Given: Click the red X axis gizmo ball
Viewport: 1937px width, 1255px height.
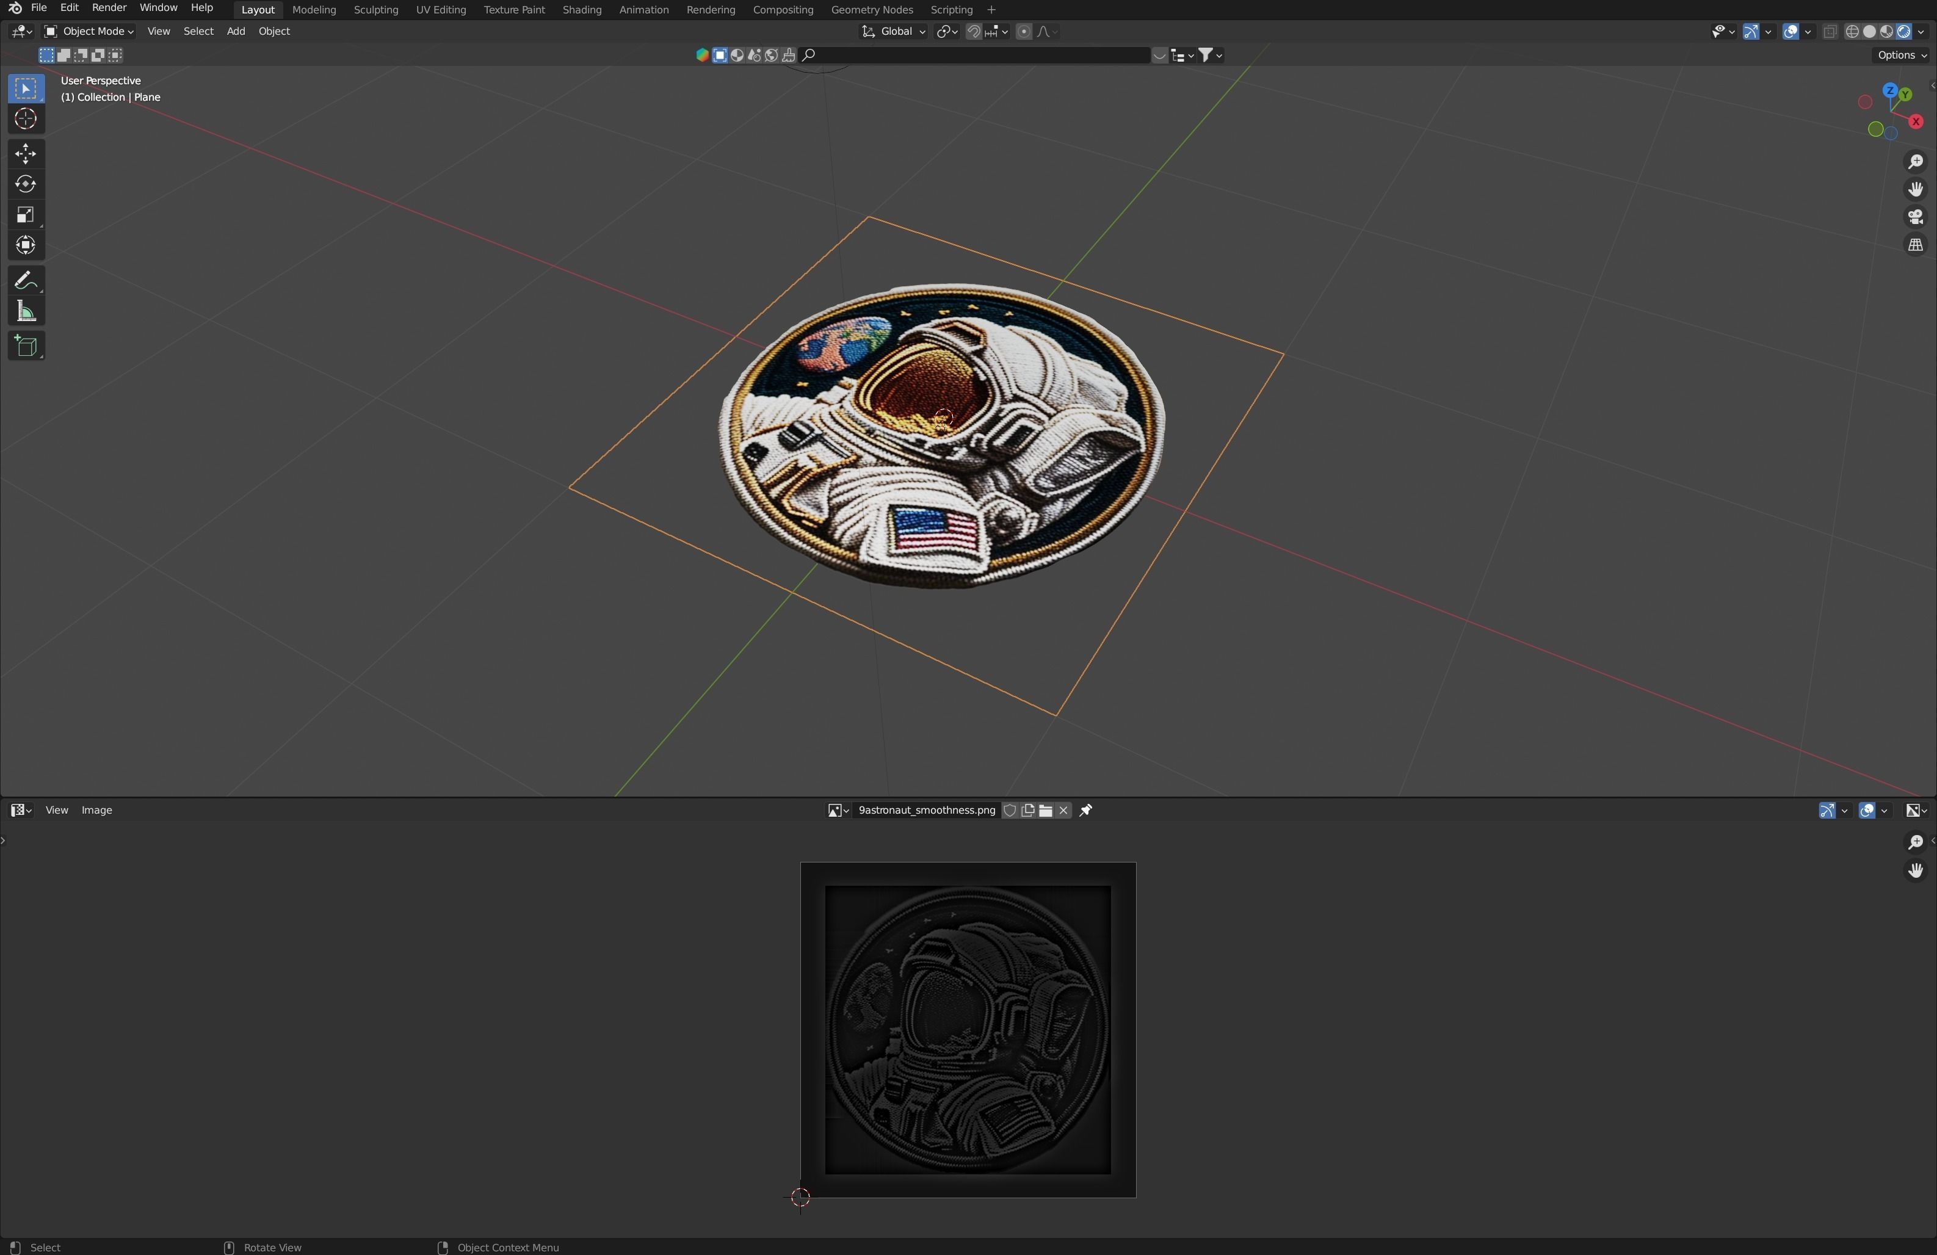Looking at the screenshot, I should [1916, 121].
